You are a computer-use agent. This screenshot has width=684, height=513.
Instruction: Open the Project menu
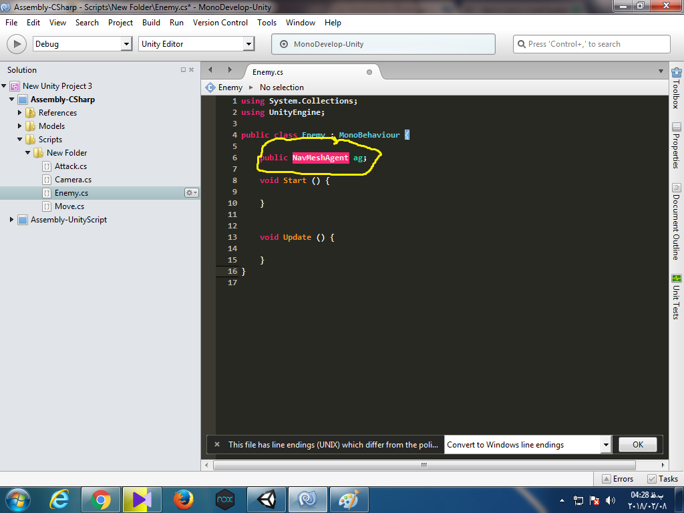point(120,23)
